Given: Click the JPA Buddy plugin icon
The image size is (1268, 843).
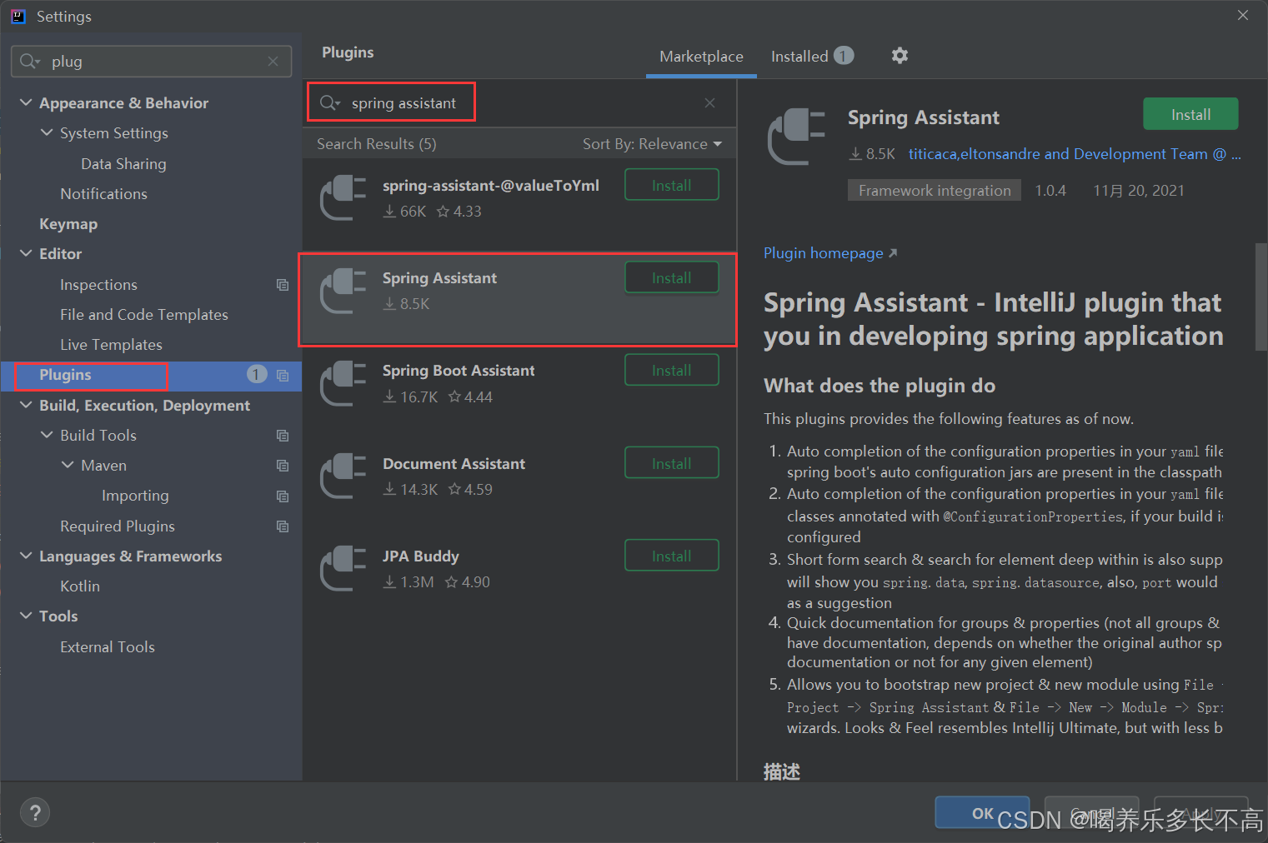Looking at the screenshot, I should tap(343, 569).
